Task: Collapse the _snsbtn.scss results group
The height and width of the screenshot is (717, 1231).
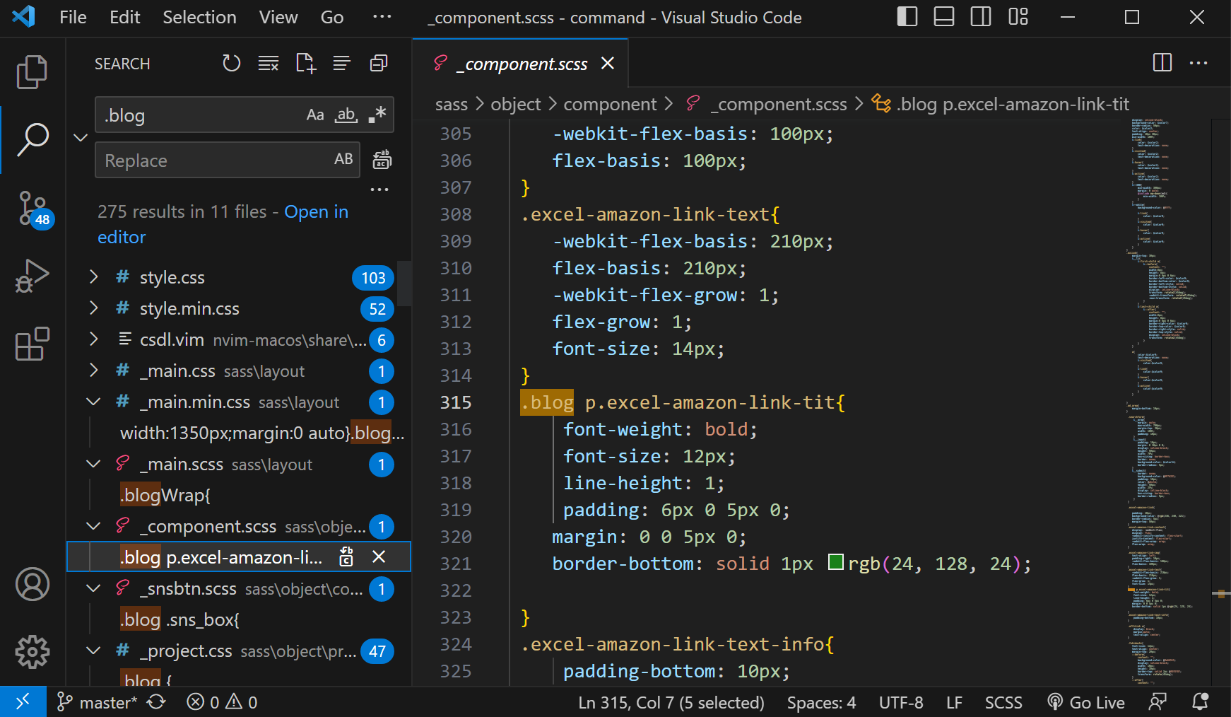Action: (x=93, y=588)
